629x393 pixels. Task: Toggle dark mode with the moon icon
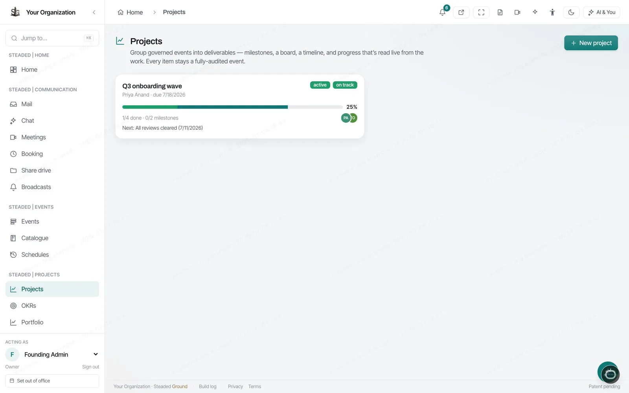[571, 12]
